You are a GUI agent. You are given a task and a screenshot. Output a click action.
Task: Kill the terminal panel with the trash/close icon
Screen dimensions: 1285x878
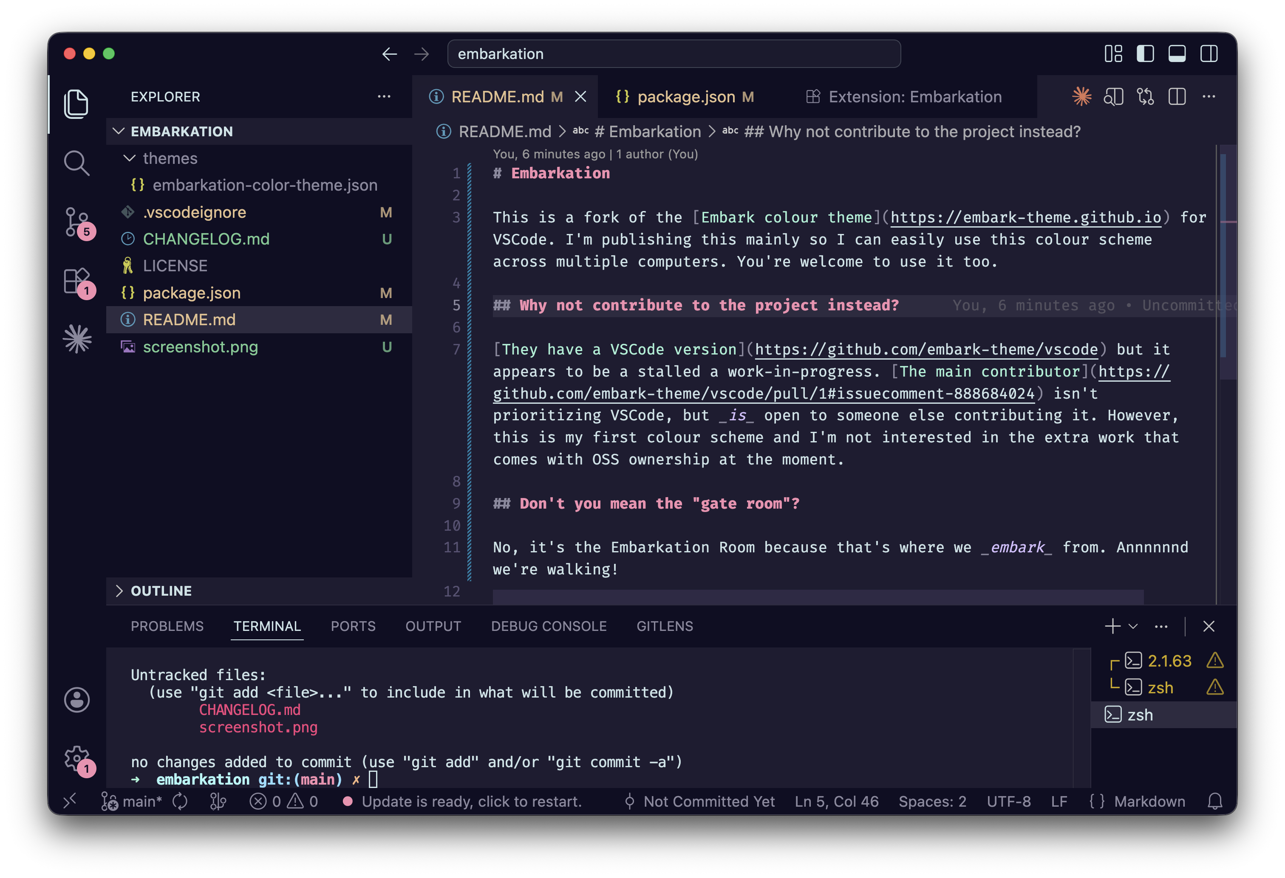(x=1209, y=626)
